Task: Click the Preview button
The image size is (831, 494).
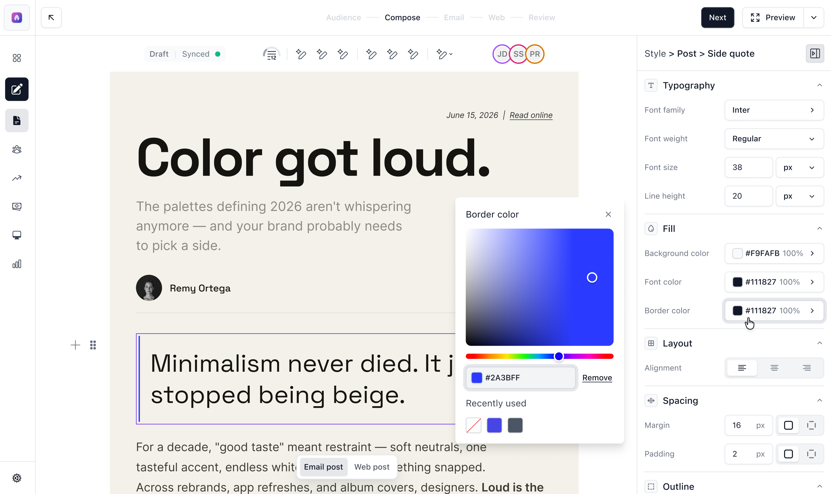Action: pyautogui.click(x=773, y=17)
